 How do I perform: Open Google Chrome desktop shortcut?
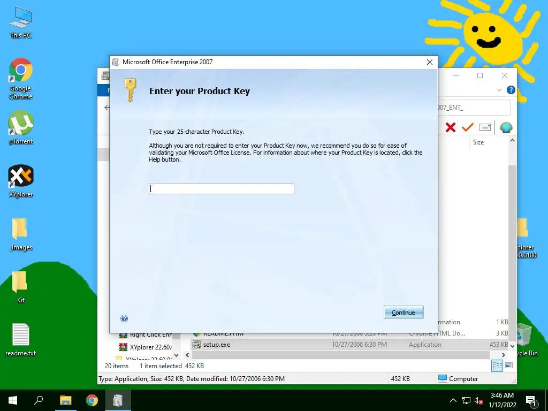tap(21, 79)
